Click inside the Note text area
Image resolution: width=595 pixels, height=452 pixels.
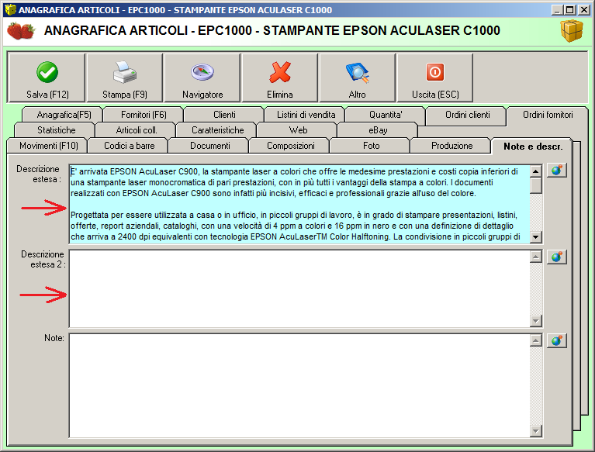[299, 385]
